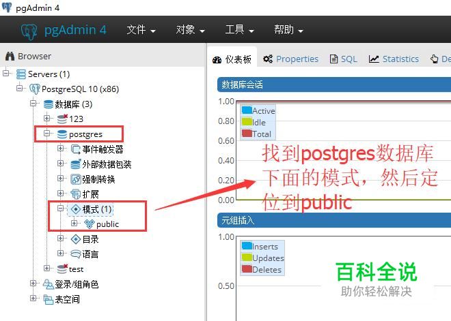Screen dimensions: 451x321
Task: Click the yellow-green Idle legend swatch
Action: click(x=247, y=121)
